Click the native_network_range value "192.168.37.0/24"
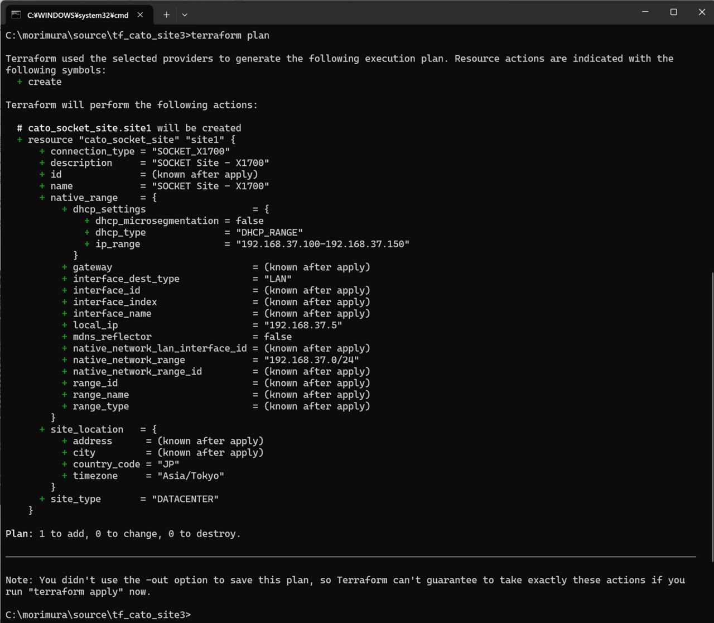The height and width of the screenshot is (623, 714). tap(311, 360)
